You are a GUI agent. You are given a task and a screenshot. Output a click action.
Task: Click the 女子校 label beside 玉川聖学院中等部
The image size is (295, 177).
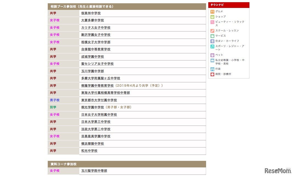[x=55, y=171]
